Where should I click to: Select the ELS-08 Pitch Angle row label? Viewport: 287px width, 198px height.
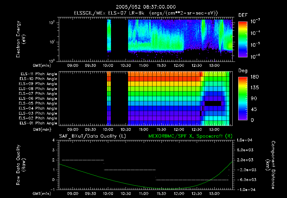(x=38, y=89)
